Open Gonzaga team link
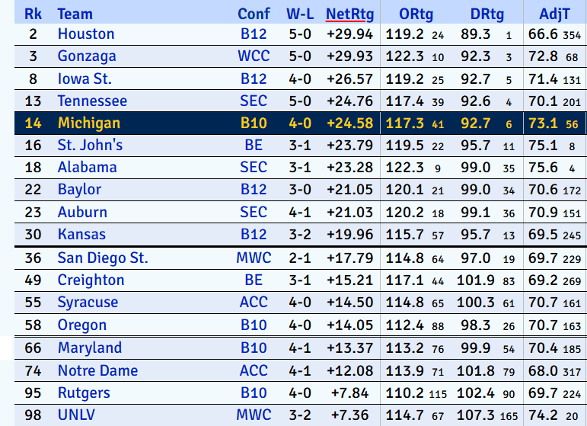The height and width of the screenshot is (426, 587). 87,56
